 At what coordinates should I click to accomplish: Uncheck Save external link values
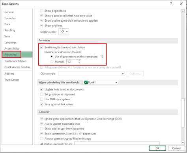[x=41, y=104]
